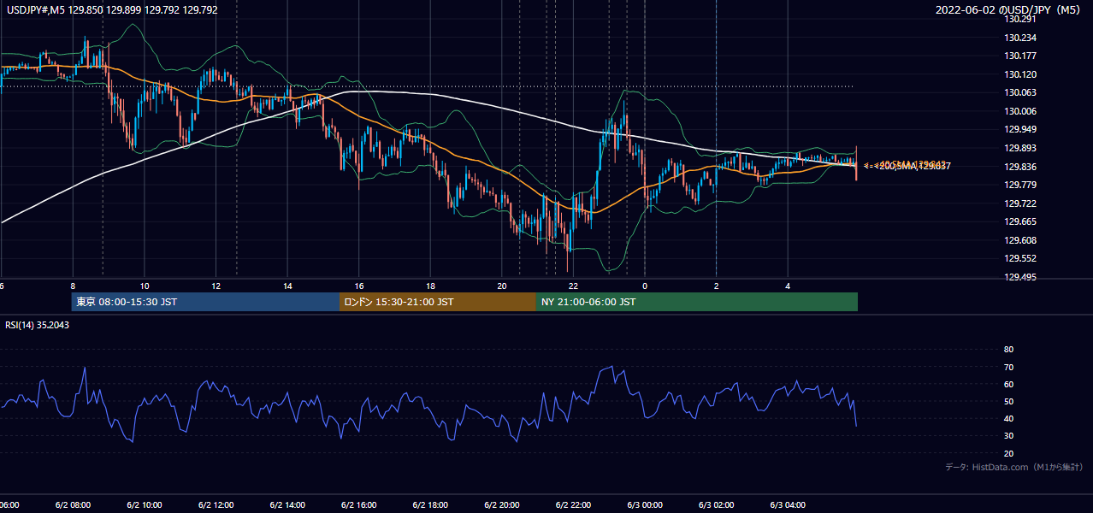Click price axis value 130.234
Screen dimensions: 1093x513
(x=1019, y=38)
